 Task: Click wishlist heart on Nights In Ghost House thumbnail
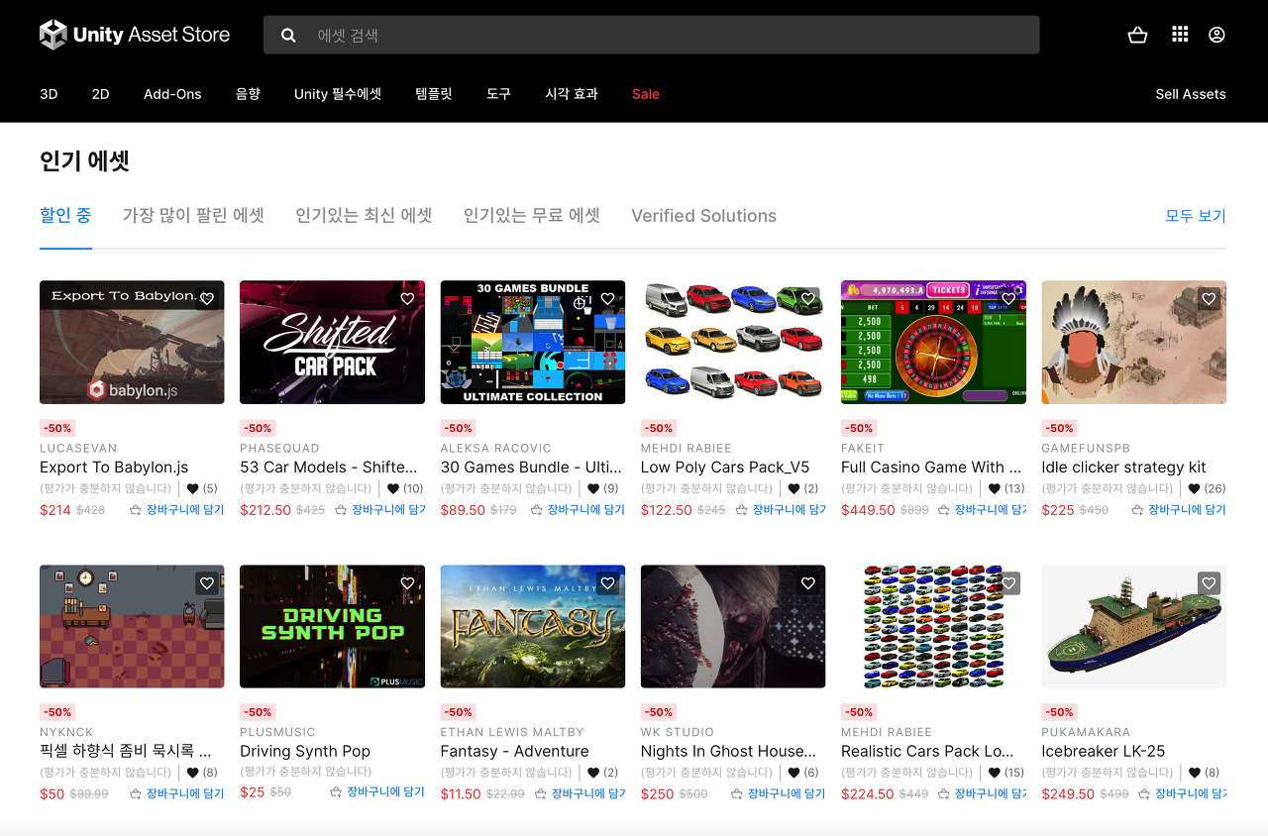click(x=808, y=583)
